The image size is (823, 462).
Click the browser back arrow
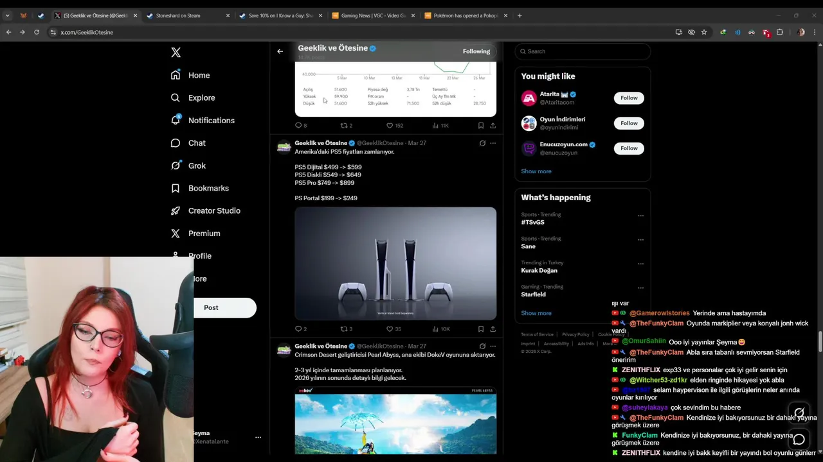8,32
